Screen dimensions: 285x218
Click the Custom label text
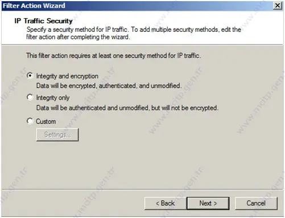[x=46, y=121]
